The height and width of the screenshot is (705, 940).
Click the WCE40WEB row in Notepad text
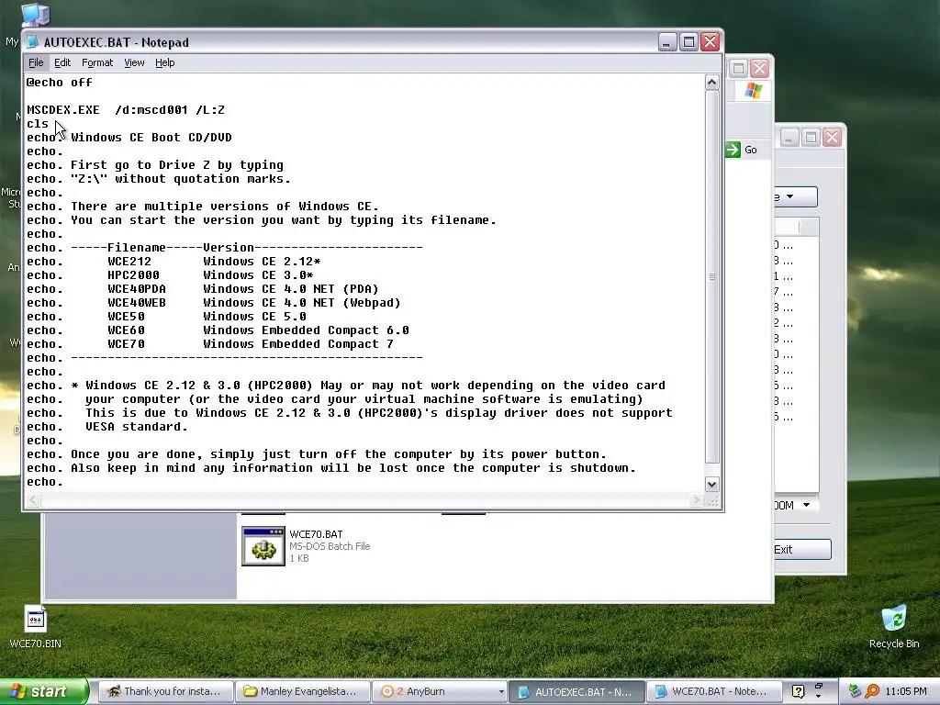(x=213, y=303)
